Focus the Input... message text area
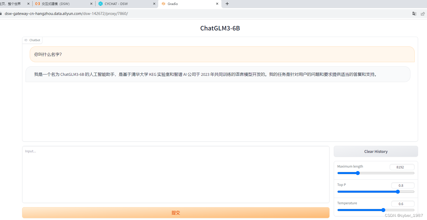Viewport: 427px width, 220px height. coord(176,174)
